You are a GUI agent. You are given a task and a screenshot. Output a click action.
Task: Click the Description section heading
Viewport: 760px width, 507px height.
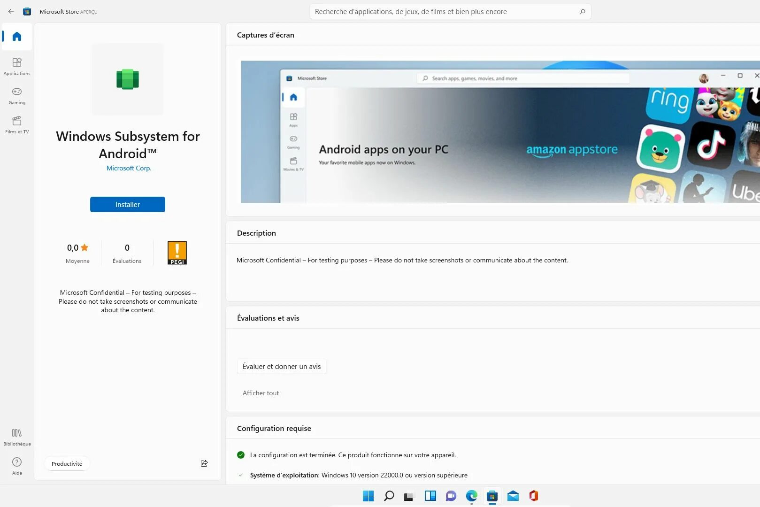(x=256, y=233)
